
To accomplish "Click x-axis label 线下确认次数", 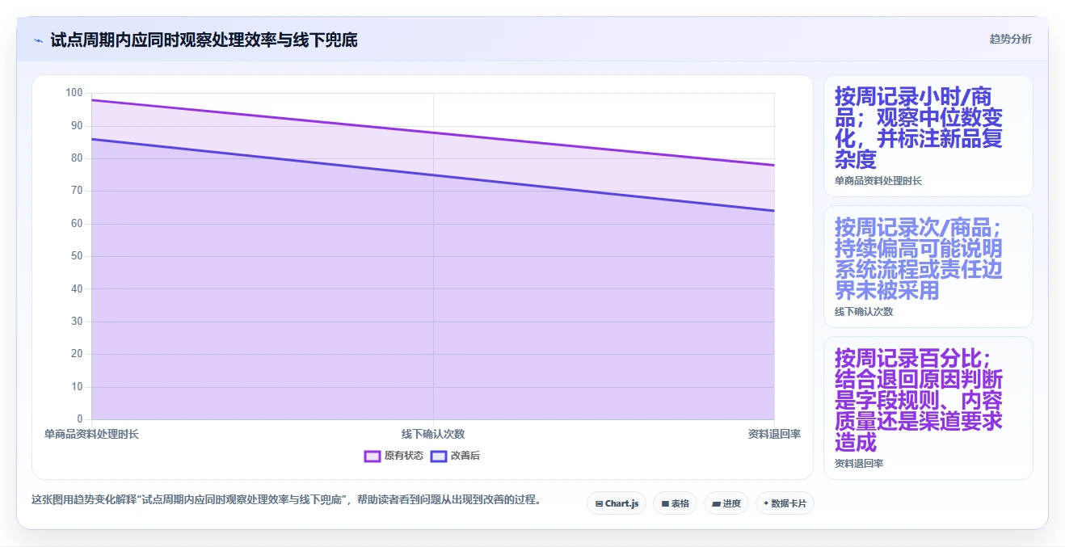I will point(433,434).
